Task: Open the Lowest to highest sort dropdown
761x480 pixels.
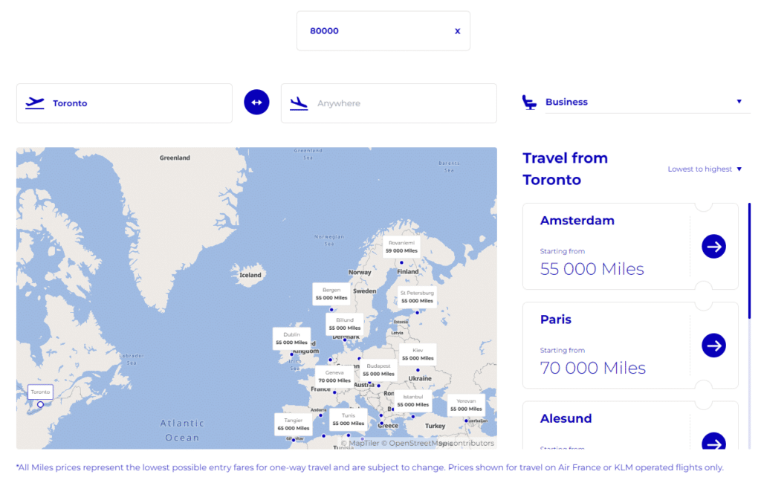Action: click(x=699, y=169)
